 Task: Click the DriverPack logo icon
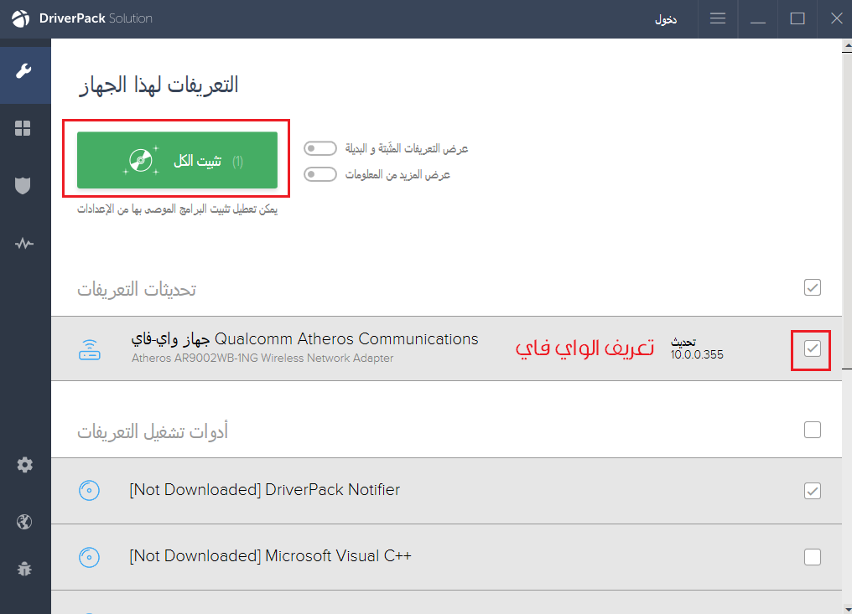coord(21,18)
